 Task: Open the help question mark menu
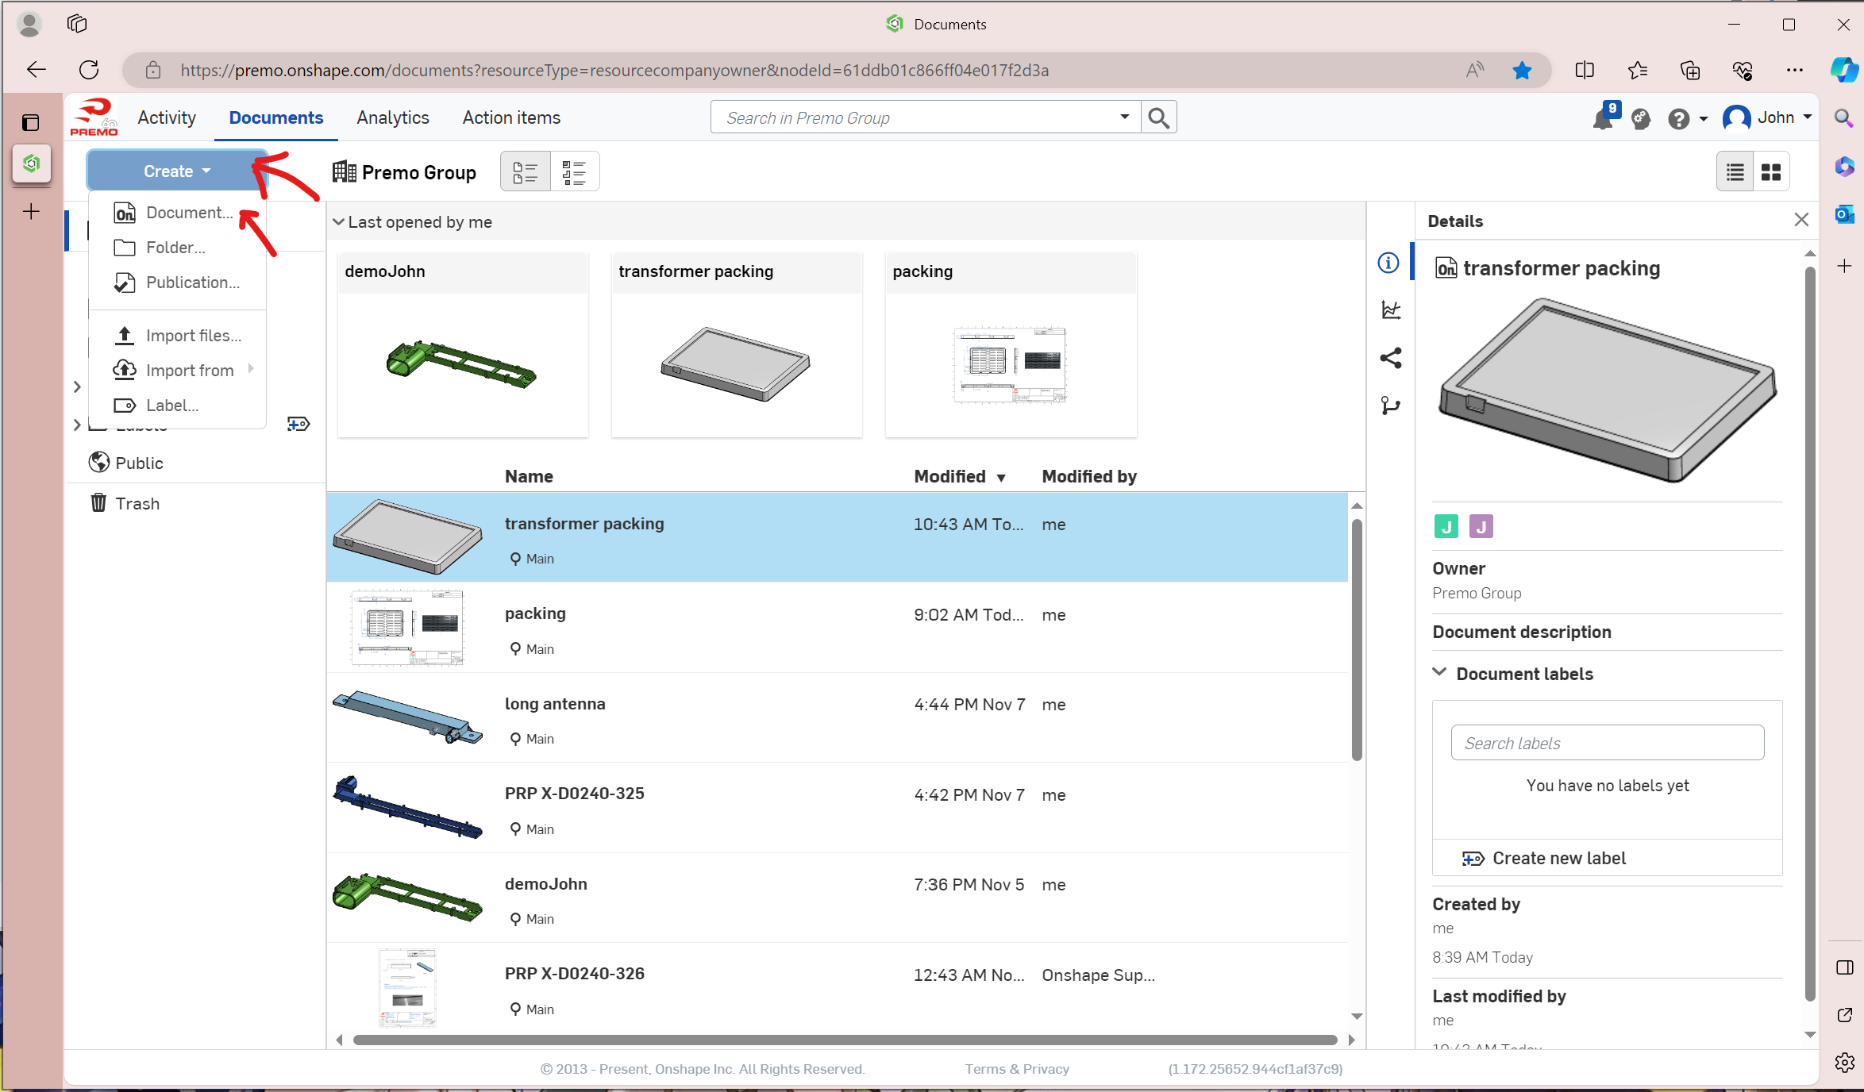tap(1678, 119)
